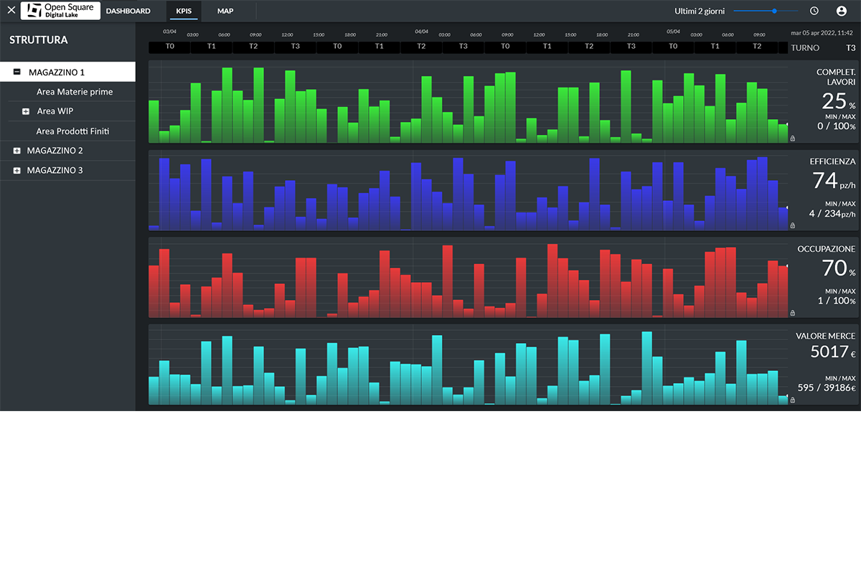Switch to the MAP tab
This screenshot has width=861, height=574.
[x=225, y=11]
